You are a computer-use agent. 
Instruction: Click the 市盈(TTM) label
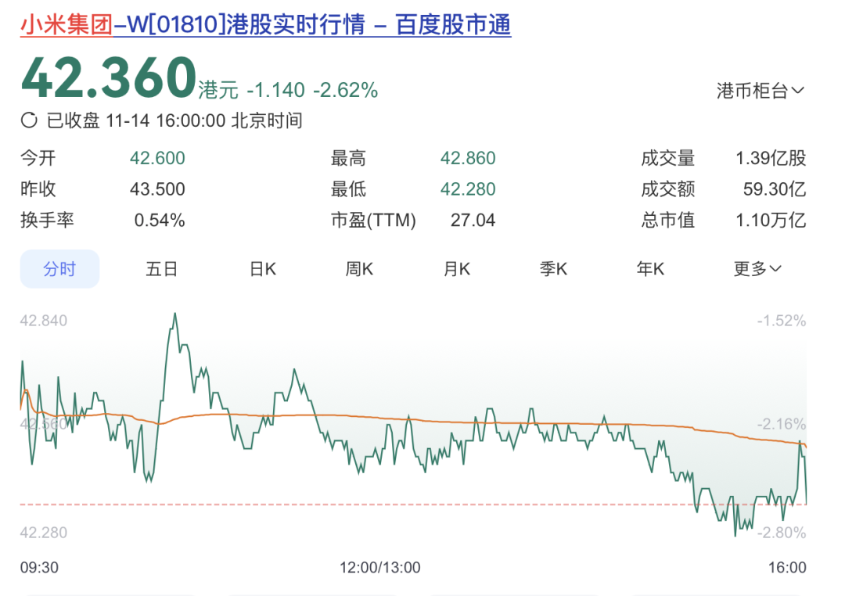[x=373, y=220]
